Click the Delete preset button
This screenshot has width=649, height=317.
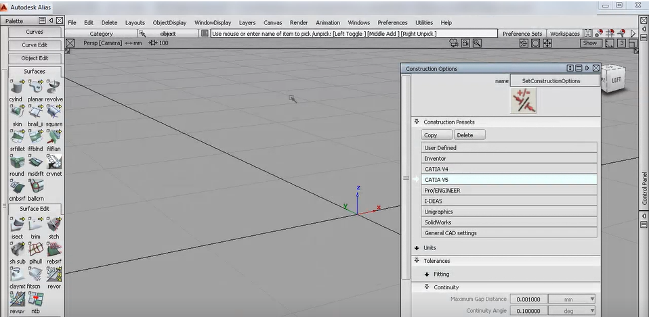[469, 135]
